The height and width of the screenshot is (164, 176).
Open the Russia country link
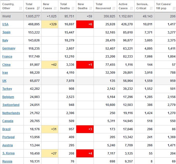pos(7,161)
